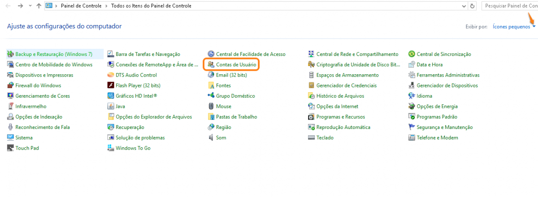538x197 pixels.
Task: Open Criptografia de Unidade de Disco link
Action: tap(358, 64)
